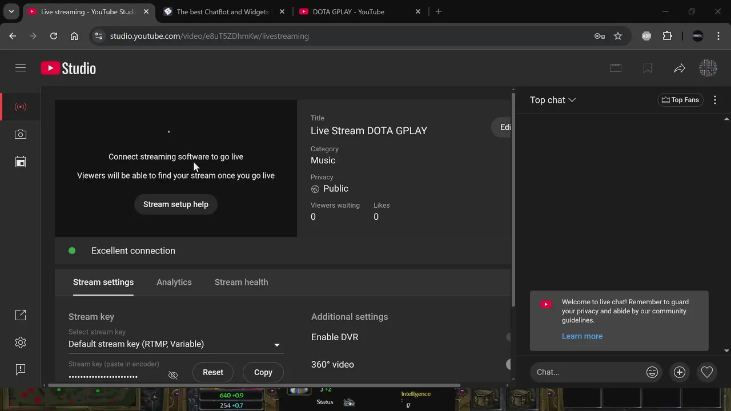This screenshot has height=411, width=731.
Task: Select the Stream (live) sidebar icon
Action: [21, 107]
